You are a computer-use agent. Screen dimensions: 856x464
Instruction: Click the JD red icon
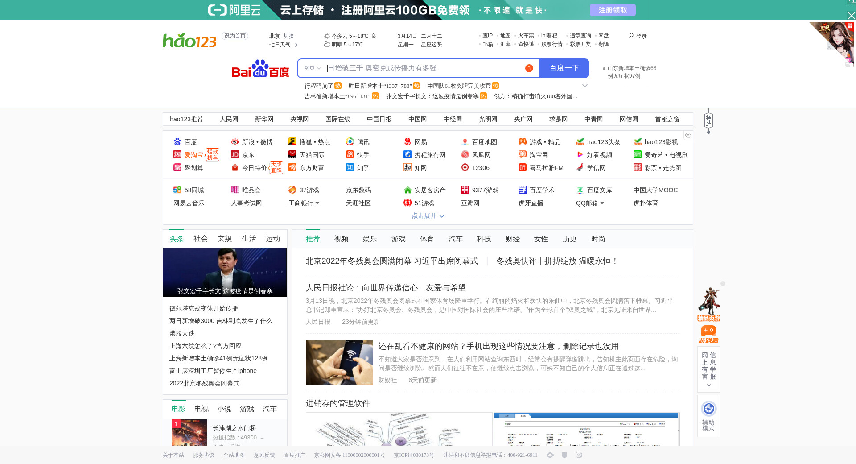pos(235,155)
